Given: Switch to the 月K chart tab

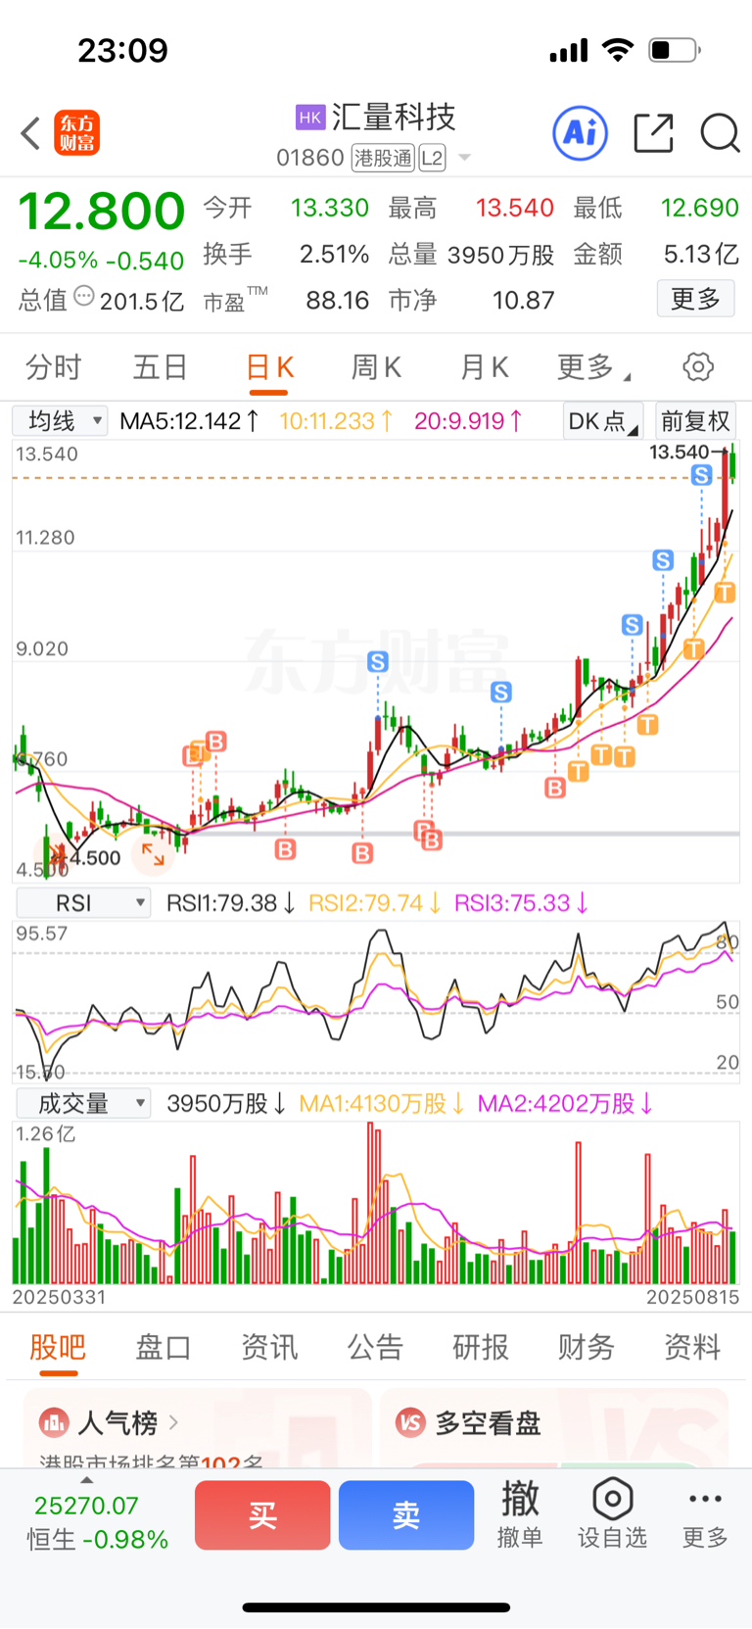Looking at the screenshot, I should pos(485,367).
